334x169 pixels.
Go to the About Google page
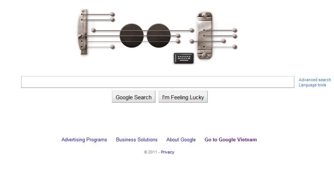click(x=181, y=139)
